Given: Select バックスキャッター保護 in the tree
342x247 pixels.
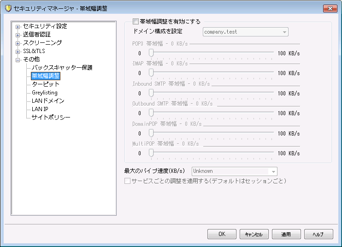Looking at the screenshot, I should (x=62, y=68).
